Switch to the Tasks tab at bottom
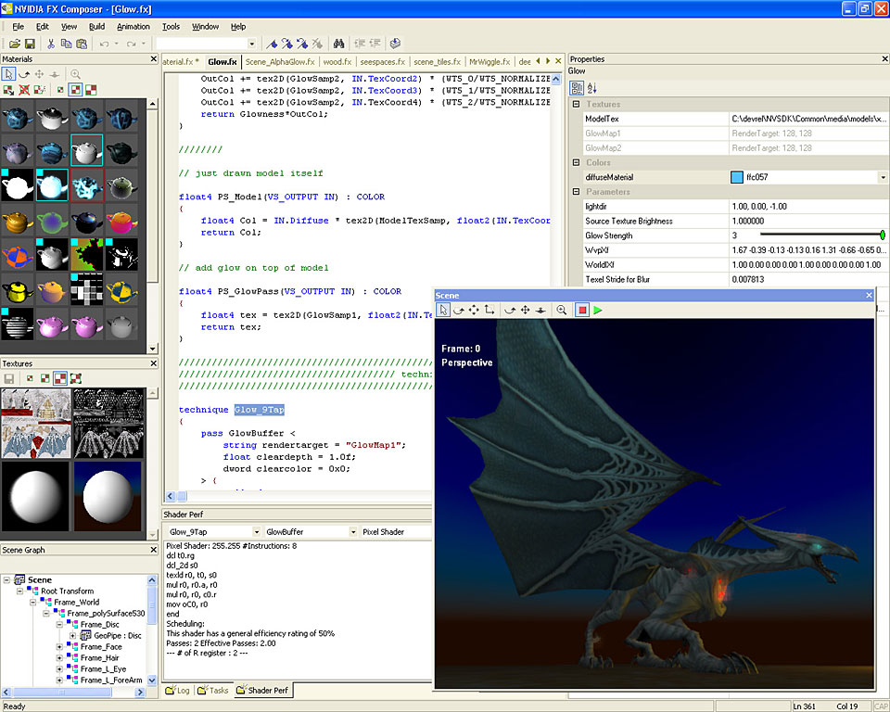This screenshot has height=712, width=890. click(x=213, y=691)
